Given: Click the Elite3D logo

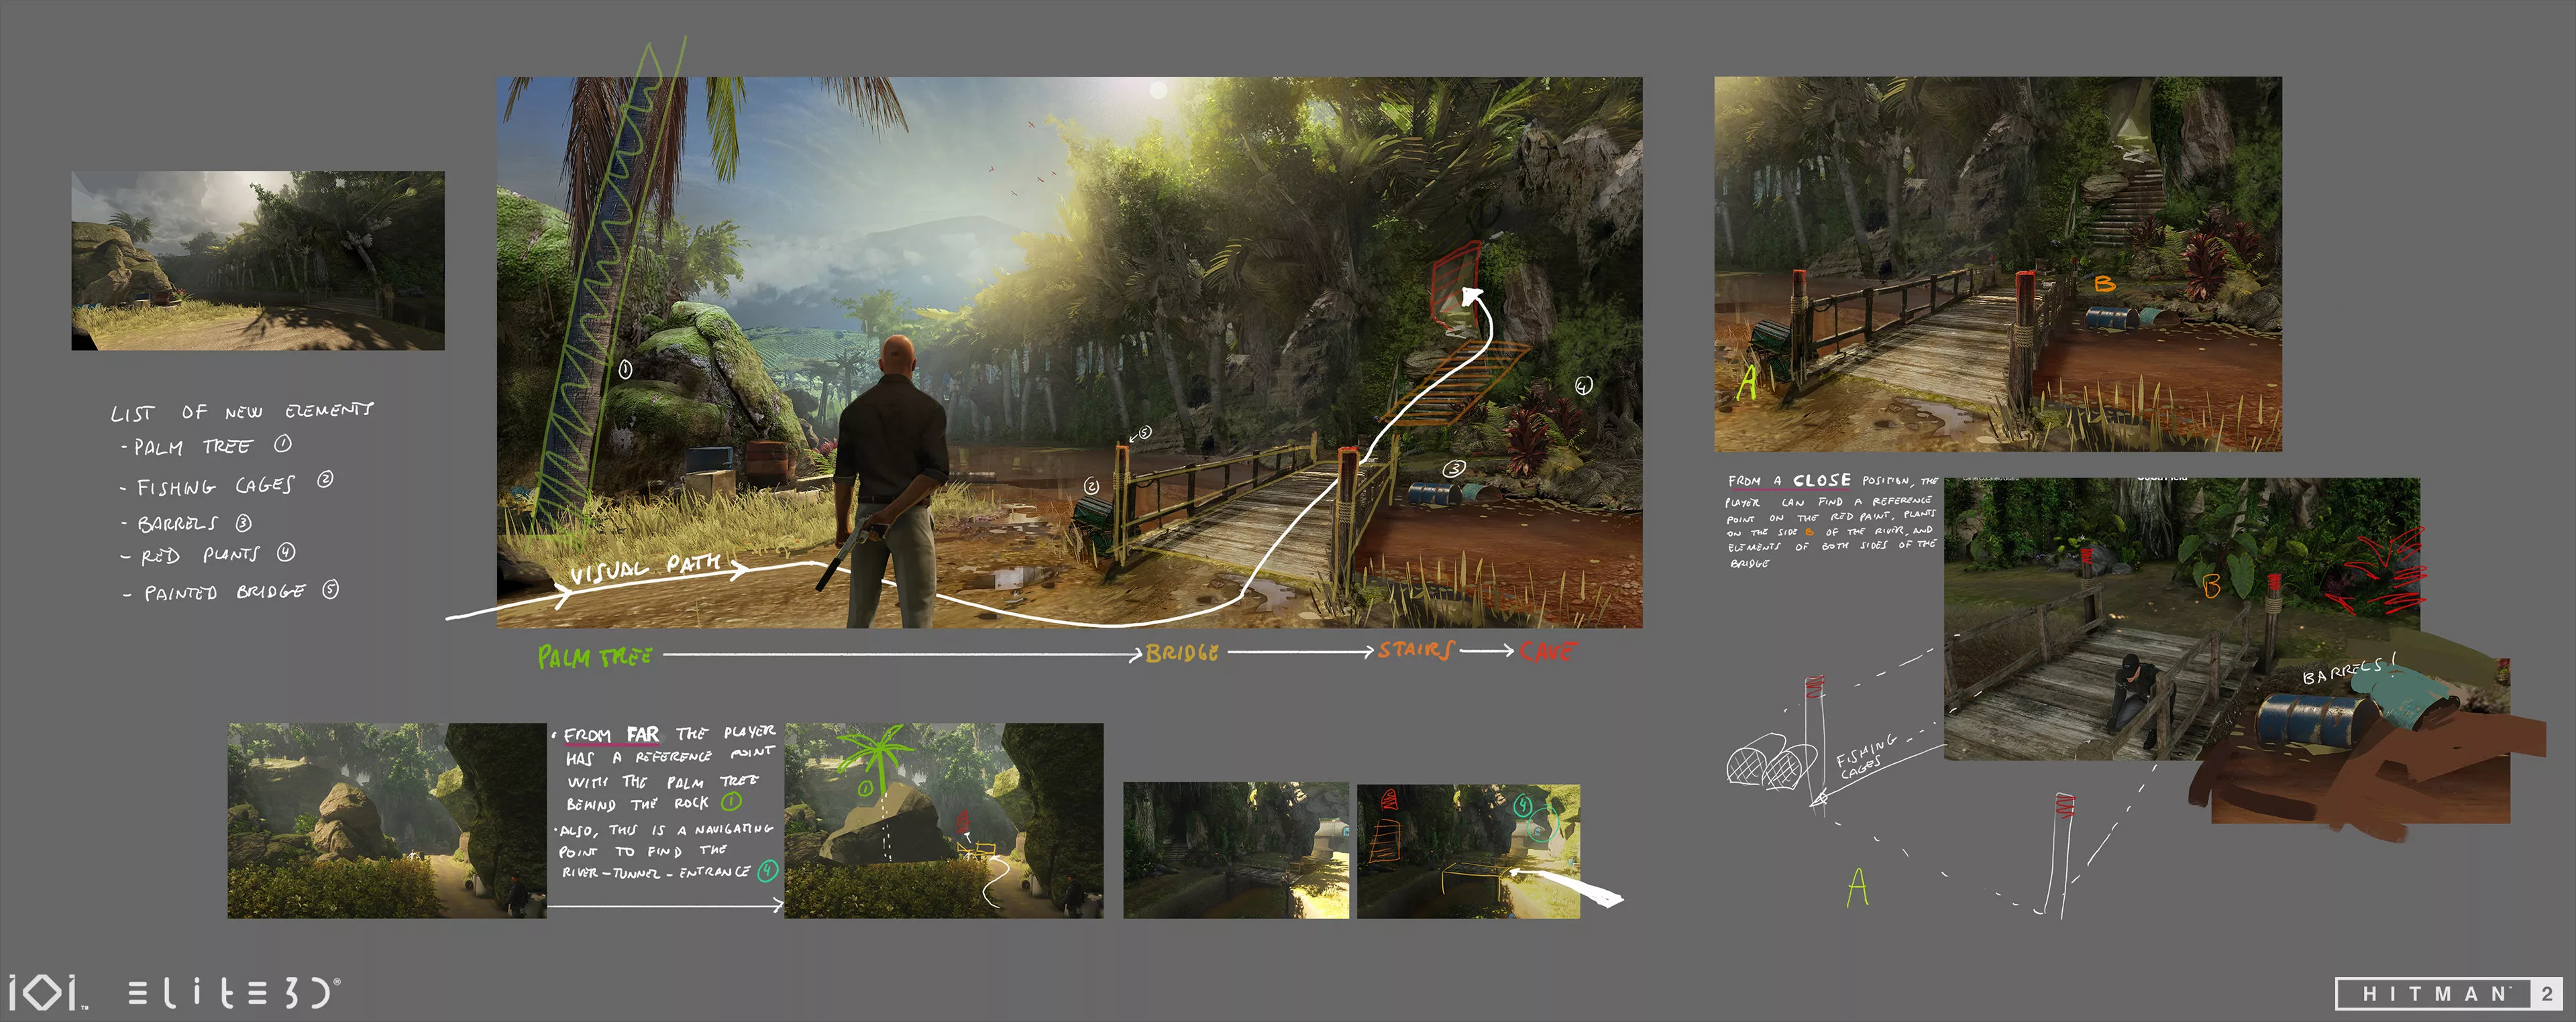Looking at the screenshot, I should coord(233,993).
